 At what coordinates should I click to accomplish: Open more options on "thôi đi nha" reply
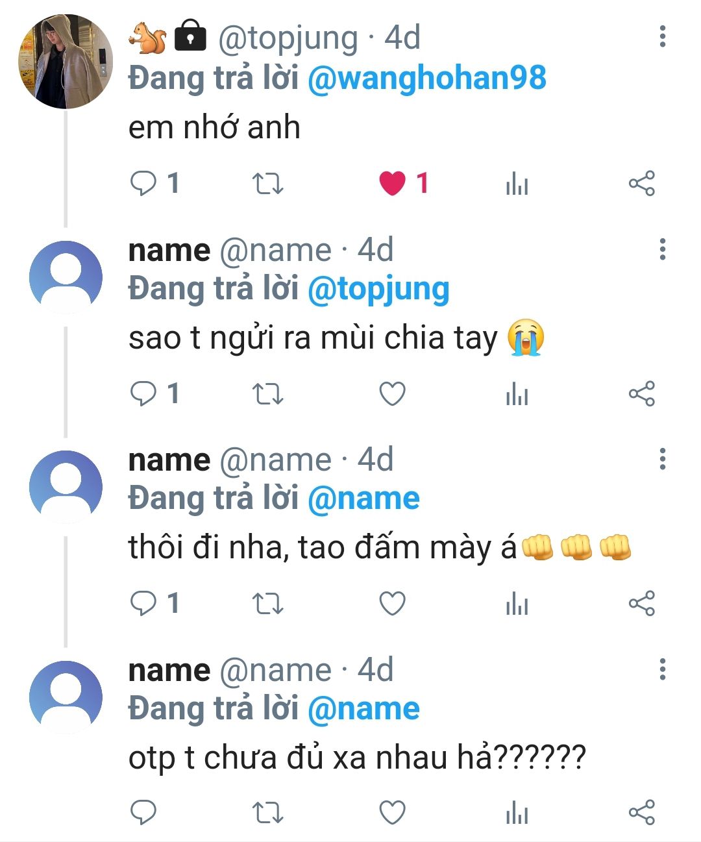pyautogui.click(x=662, y=459)
